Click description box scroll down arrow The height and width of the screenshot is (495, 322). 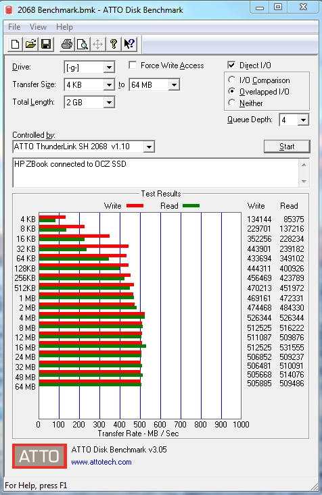pos(304,181)
